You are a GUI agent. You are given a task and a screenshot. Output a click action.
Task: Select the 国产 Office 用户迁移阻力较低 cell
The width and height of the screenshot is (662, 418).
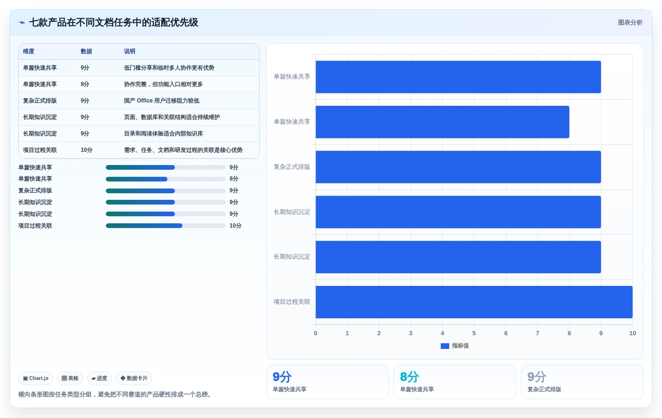[x=161, y=101]
